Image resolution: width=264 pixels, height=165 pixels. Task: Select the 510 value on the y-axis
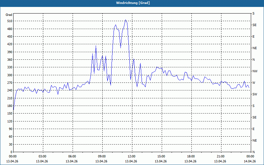click(9, 21)
